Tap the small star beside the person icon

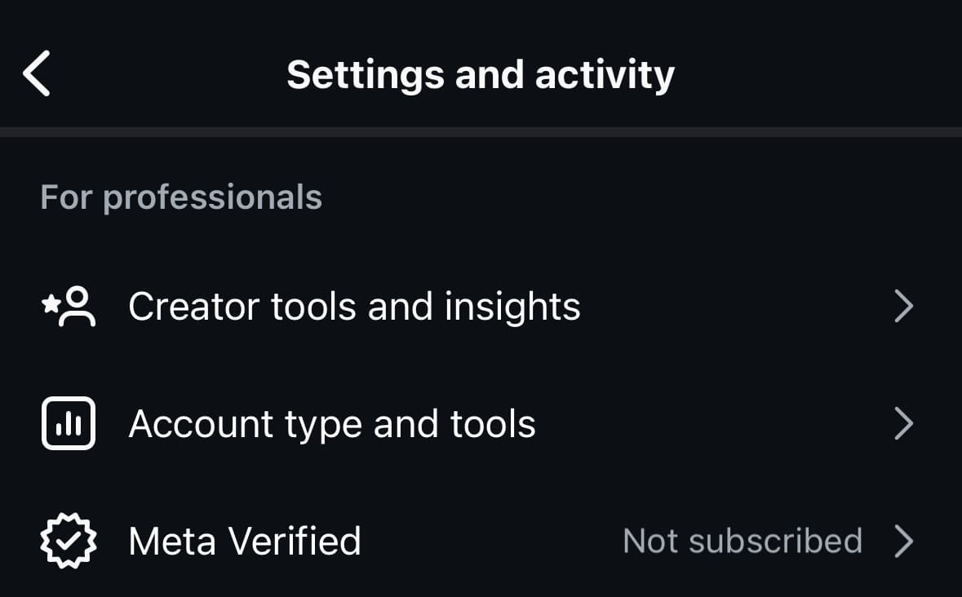[51, 303]
